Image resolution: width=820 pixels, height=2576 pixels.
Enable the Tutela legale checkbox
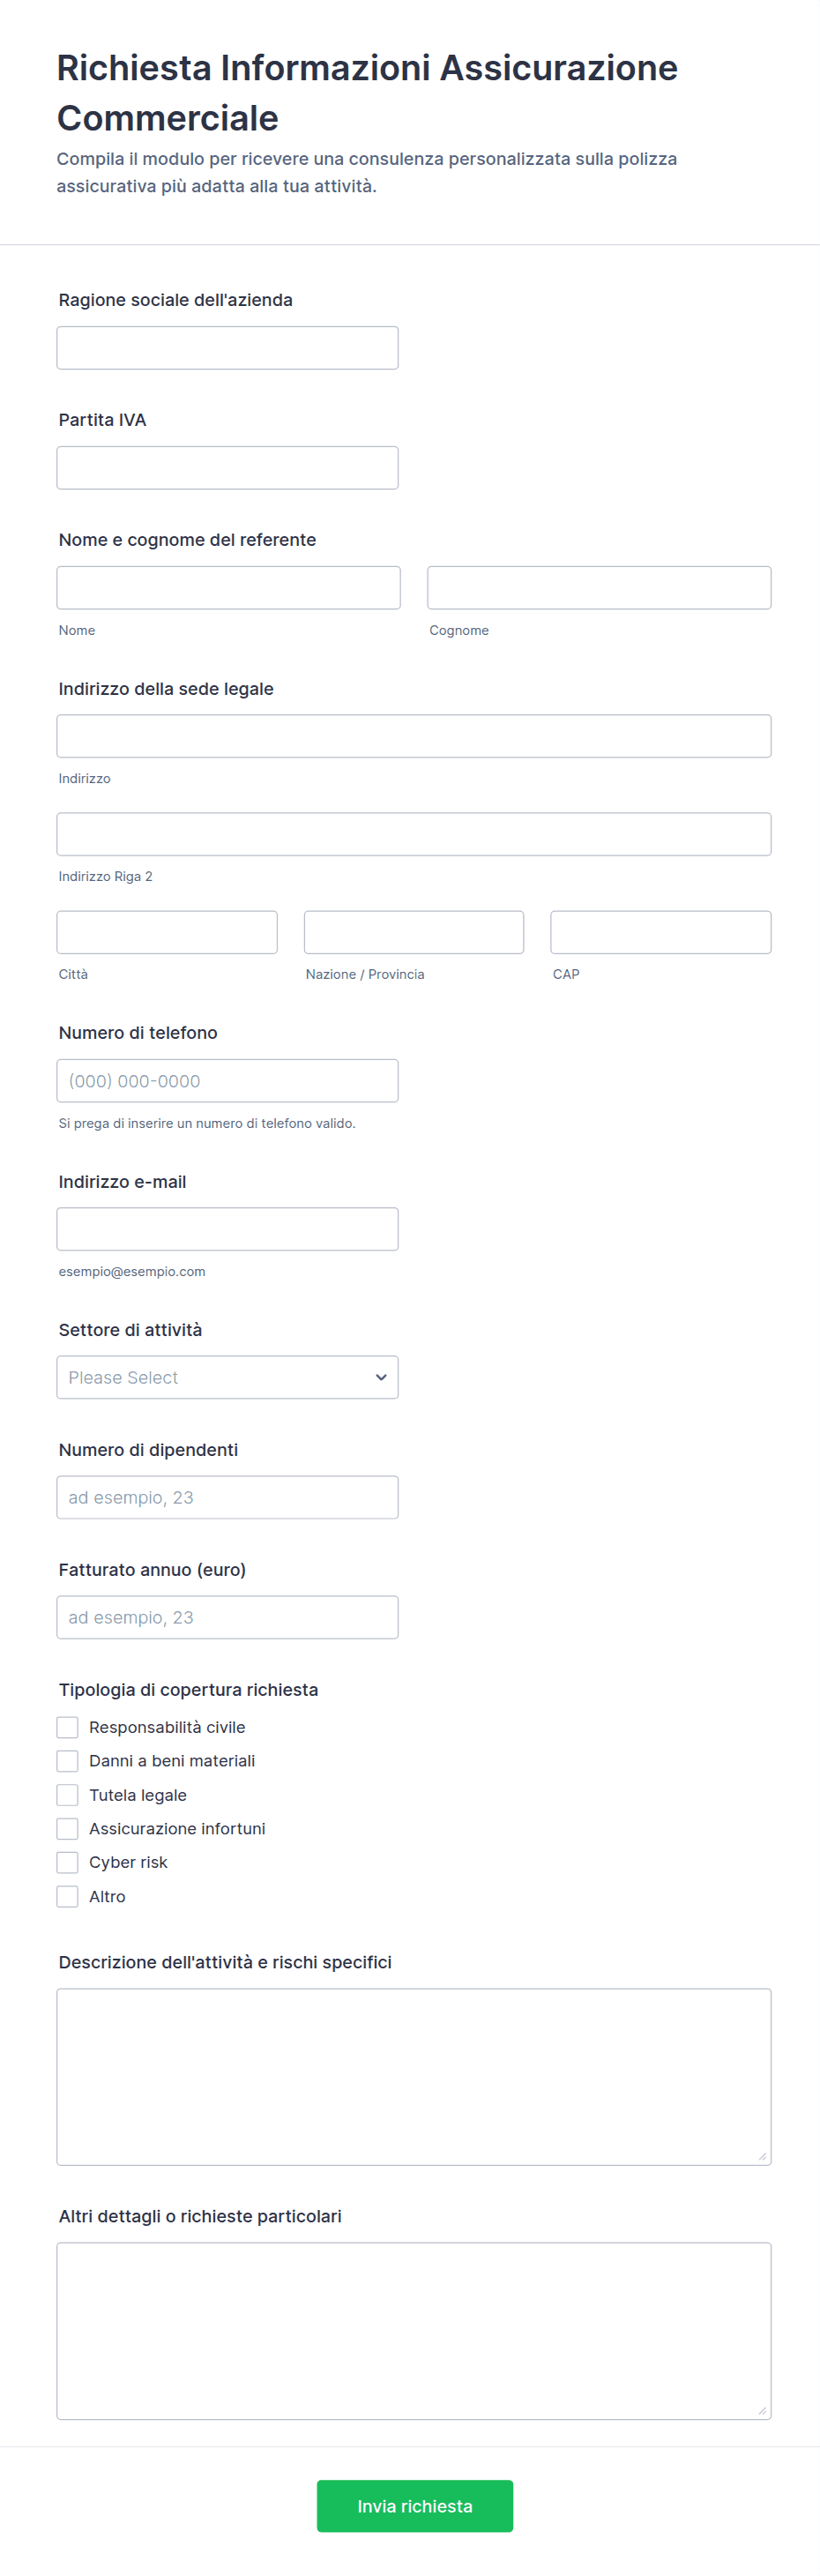click(x=67, y=1795)
